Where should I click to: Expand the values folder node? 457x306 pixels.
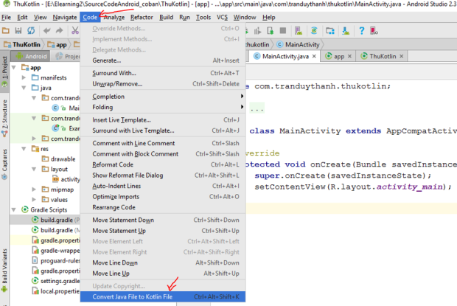[34, 200]
